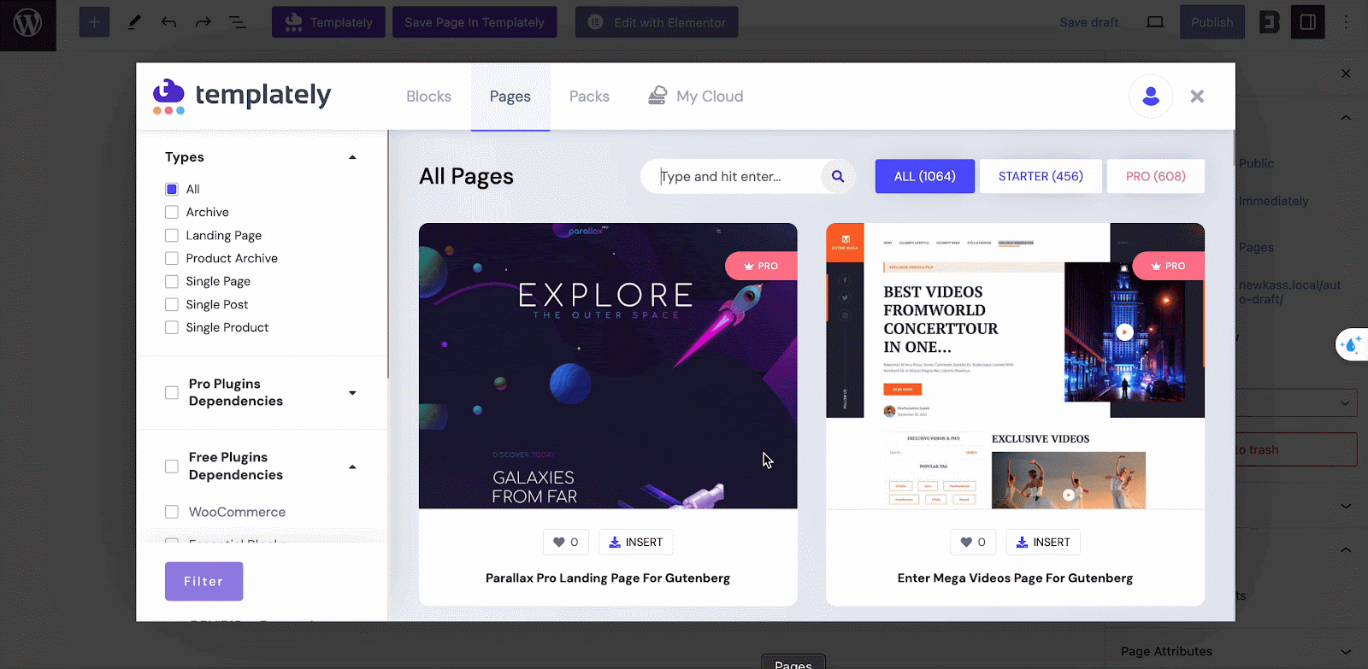This screenshot has height=669, width=1368.
Task: Click the PRO badge on Enter Mega card
Action: 1168,266
